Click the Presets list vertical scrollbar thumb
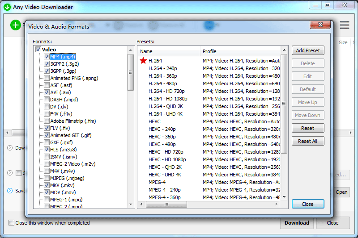Screen dimensions: 358x238 (284, 104)
